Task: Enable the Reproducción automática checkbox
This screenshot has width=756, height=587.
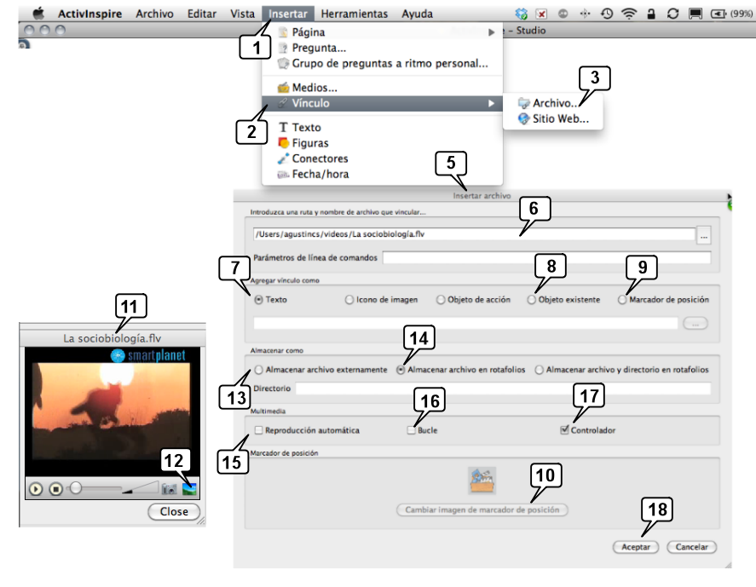Action: (258, 430)
